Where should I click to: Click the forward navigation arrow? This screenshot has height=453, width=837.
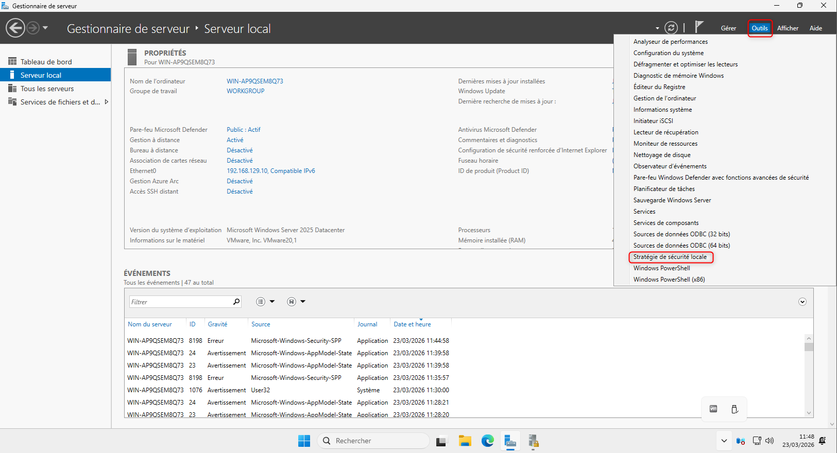(x=33, y=28)
